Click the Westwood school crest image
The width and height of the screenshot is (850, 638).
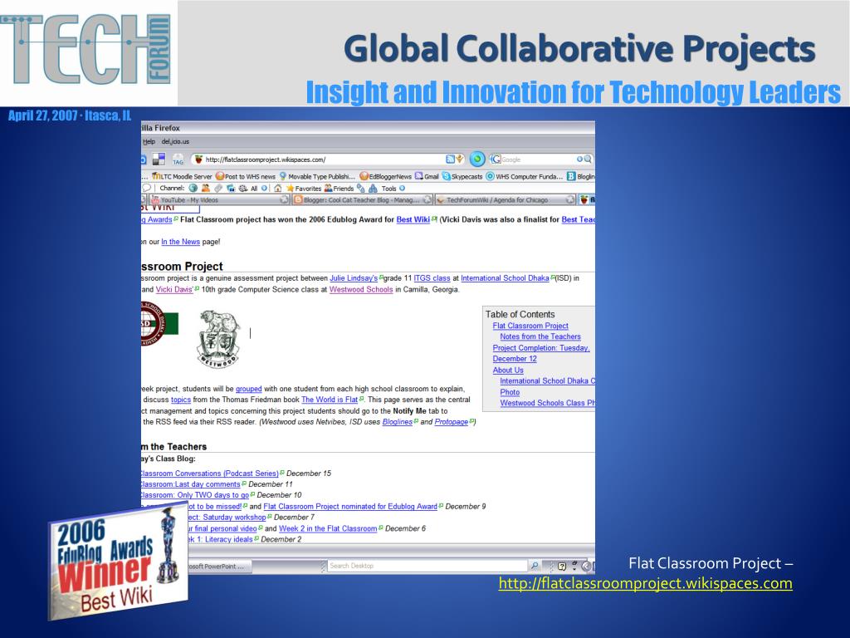(218, 339)
